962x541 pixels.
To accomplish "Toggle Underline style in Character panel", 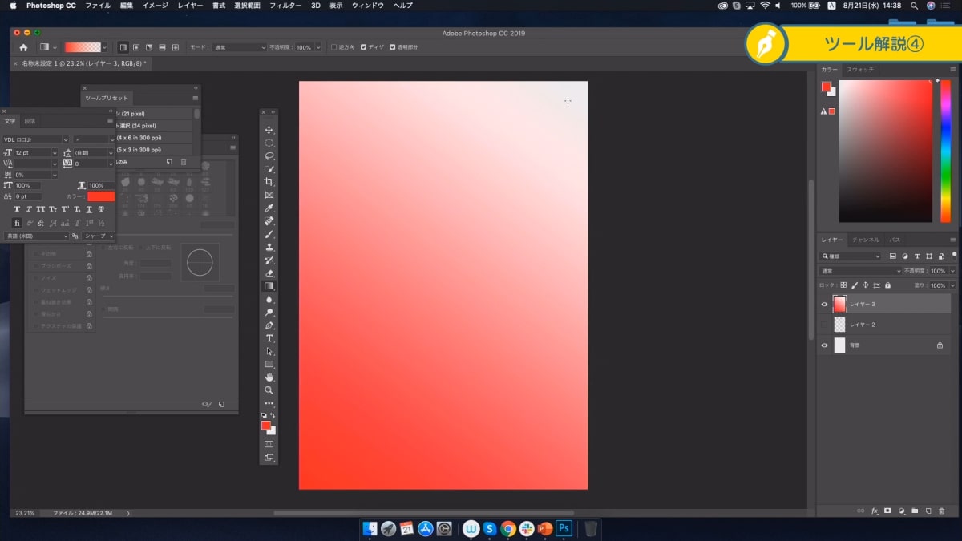I will pyautogui.click(x=89, y=209).
